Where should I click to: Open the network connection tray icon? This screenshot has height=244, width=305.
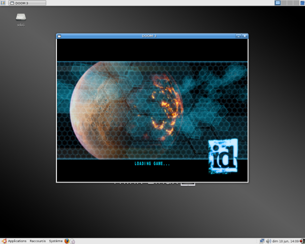point(262,241)
